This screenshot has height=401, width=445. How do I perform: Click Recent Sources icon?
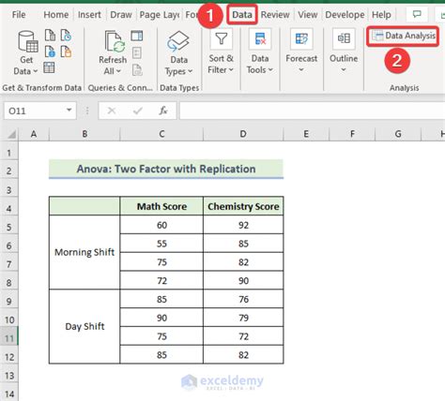coord(66,36)
